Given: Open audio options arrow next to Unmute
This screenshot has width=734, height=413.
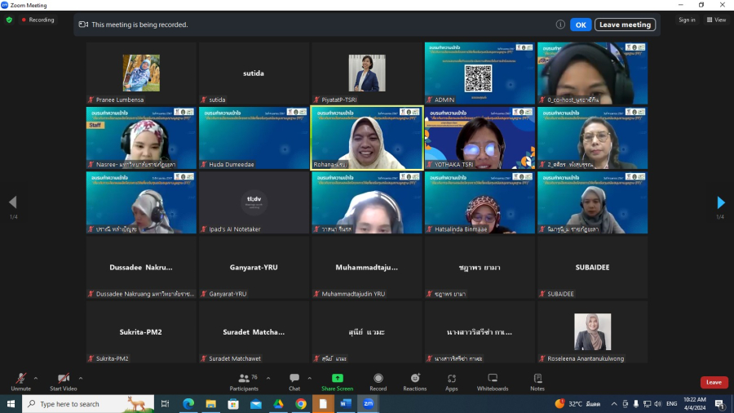Looking at the screenshot, I should tap(36, 378).
